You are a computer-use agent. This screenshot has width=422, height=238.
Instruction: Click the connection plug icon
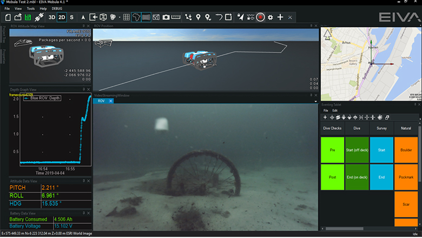tap(39, 17)
